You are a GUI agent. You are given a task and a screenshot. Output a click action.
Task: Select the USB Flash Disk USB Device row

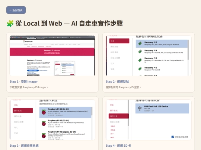(x=162, y=109)
